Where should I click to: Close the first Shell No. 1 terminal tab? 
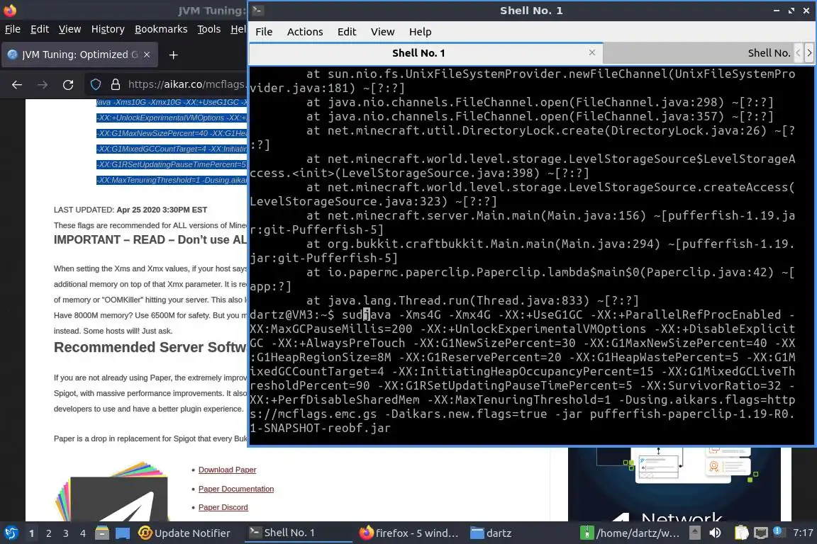[x=592, y=52]
